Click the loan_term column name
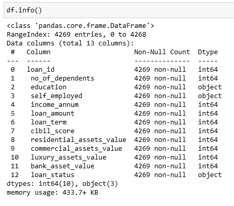This screenshot has width=234, height=206. 49,122
